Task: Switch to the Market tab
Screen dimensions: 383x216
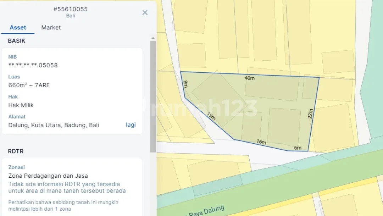Action: (x=51, y=27)
